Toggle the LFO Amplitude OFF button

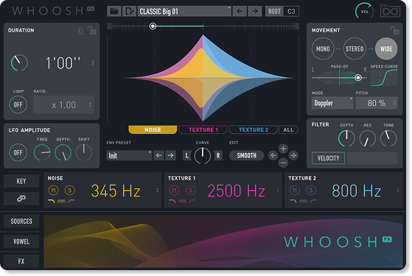(18, 152)
